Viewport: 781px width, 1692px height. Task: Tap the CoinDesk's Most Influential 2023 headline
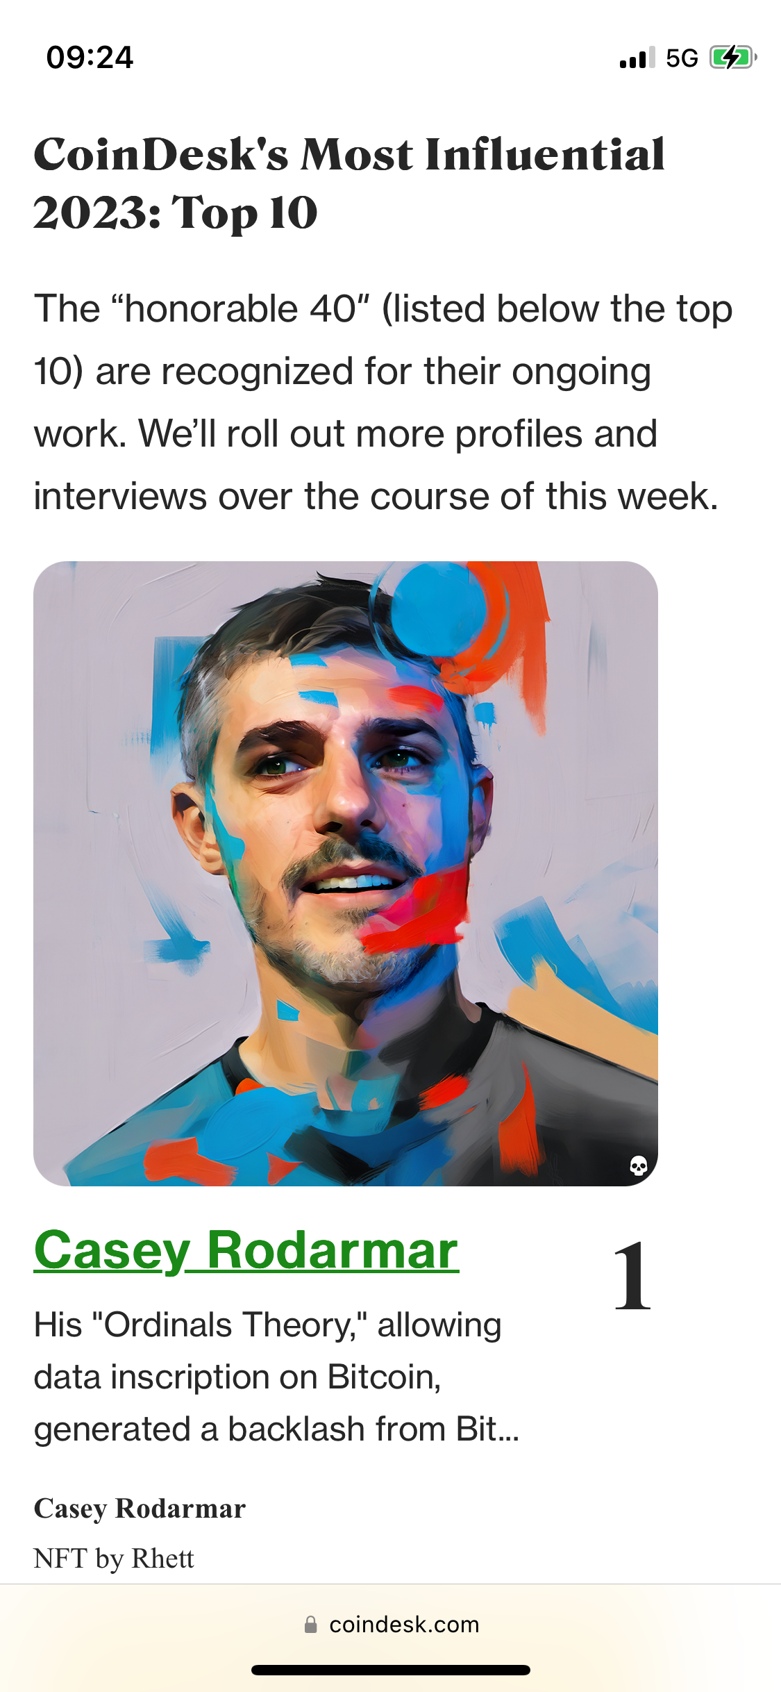349,183
